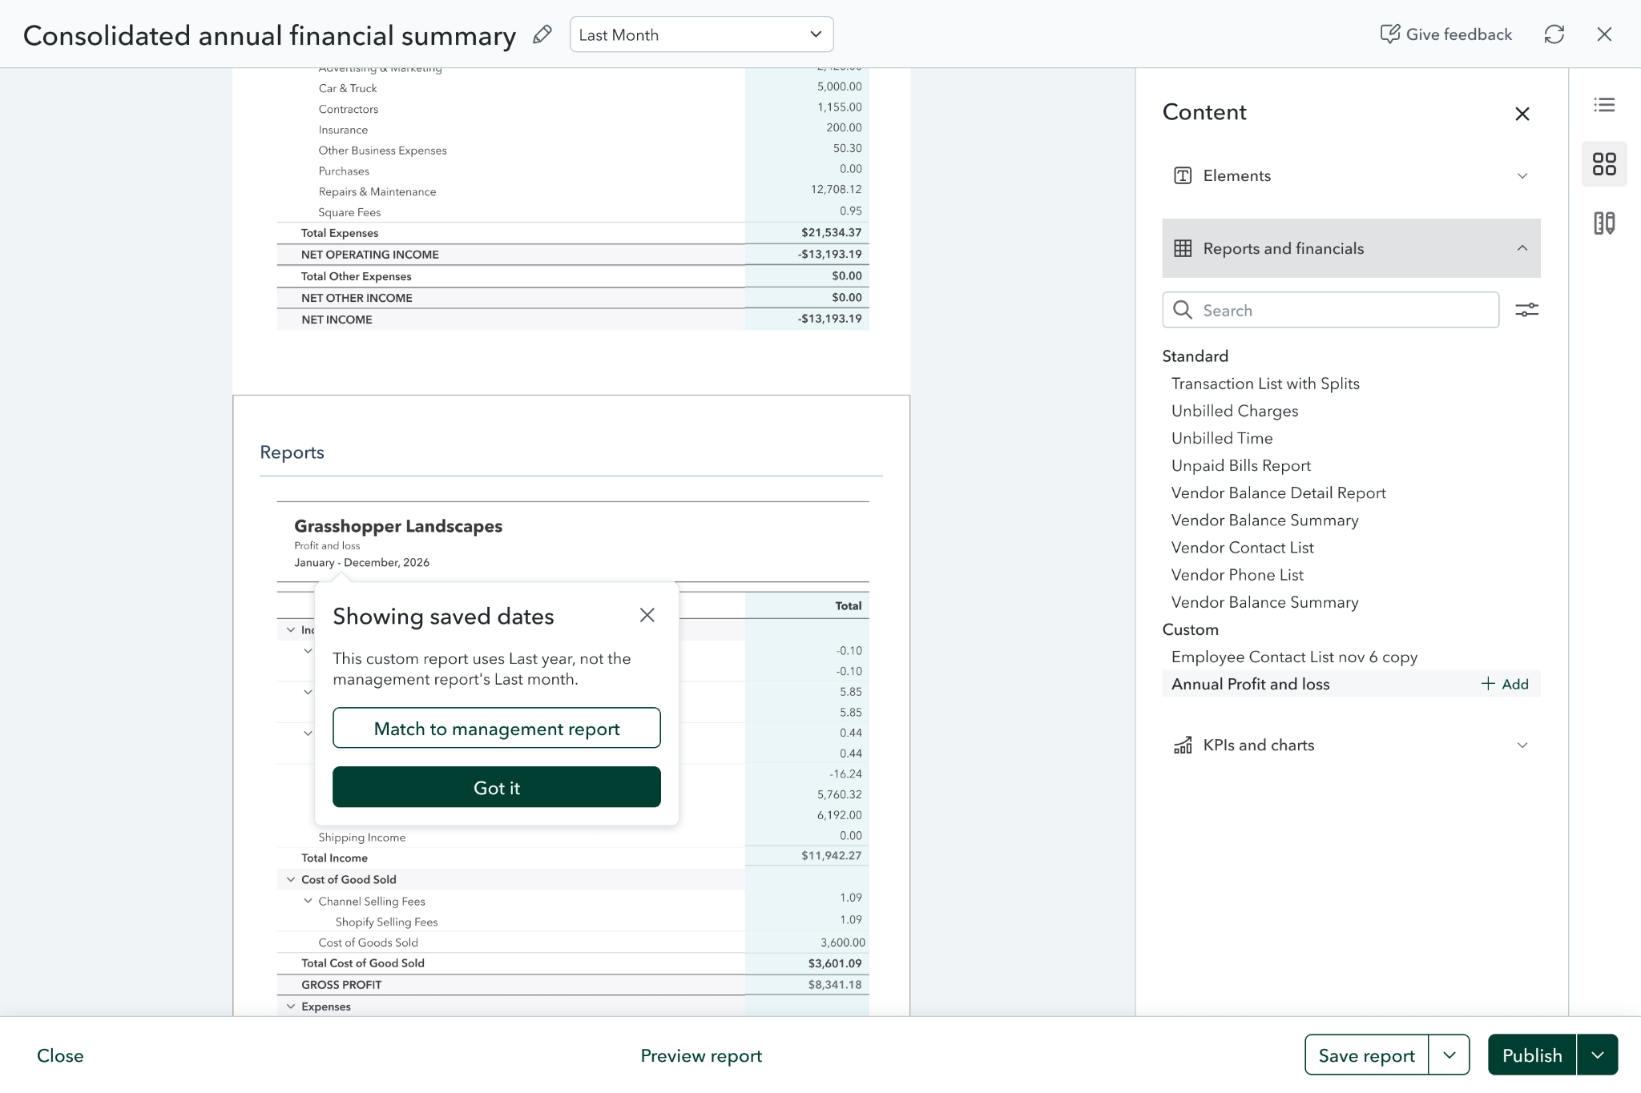The width and height of the screenshot is (1641, 1093).
Task: Click the KPIs and charts chart icon
Action: [1183, 745]
